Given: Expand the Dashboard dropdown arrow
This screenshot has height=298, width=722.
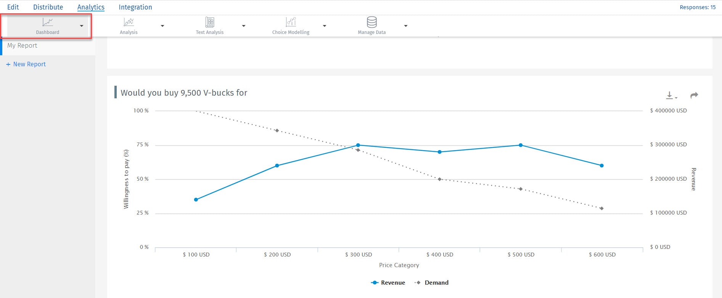Looking at the screenshot, I should tap(82, 26).
